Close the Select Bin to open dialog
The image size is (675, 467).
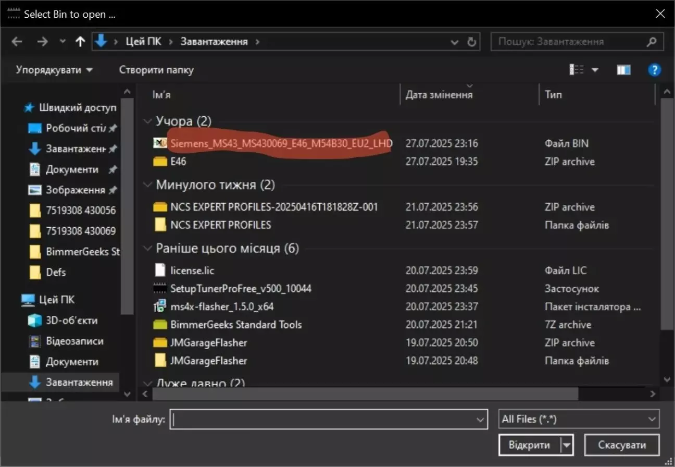(660, 14)
